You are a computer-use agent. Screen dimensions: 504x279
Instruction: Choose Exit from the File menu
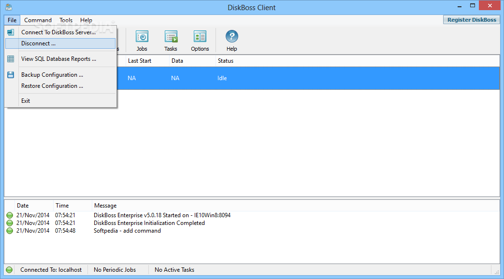coord(60,101)
